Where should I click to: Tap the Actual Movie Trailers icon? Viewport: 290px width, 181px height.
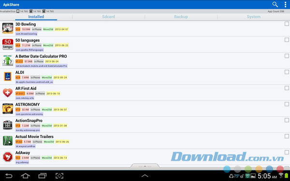pos(8,141)
